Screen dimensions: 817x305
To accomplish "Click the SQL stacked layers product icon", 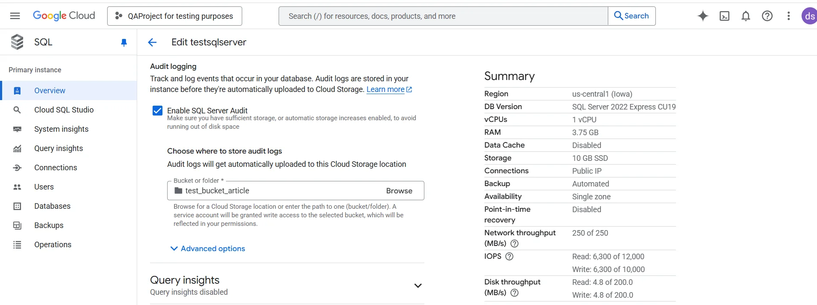I will click(17, 42).
